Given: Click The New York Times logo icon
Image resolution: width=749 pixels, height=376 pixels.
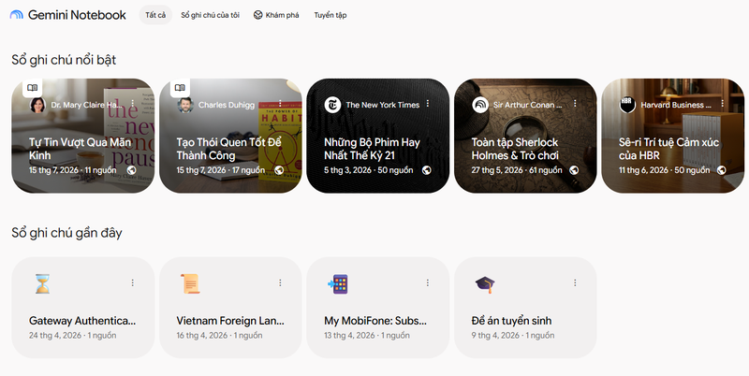Looking at the screenshot, I should pos(332,105).
